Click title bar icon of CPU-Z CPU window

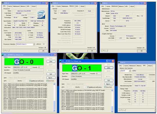pos(3,3)
